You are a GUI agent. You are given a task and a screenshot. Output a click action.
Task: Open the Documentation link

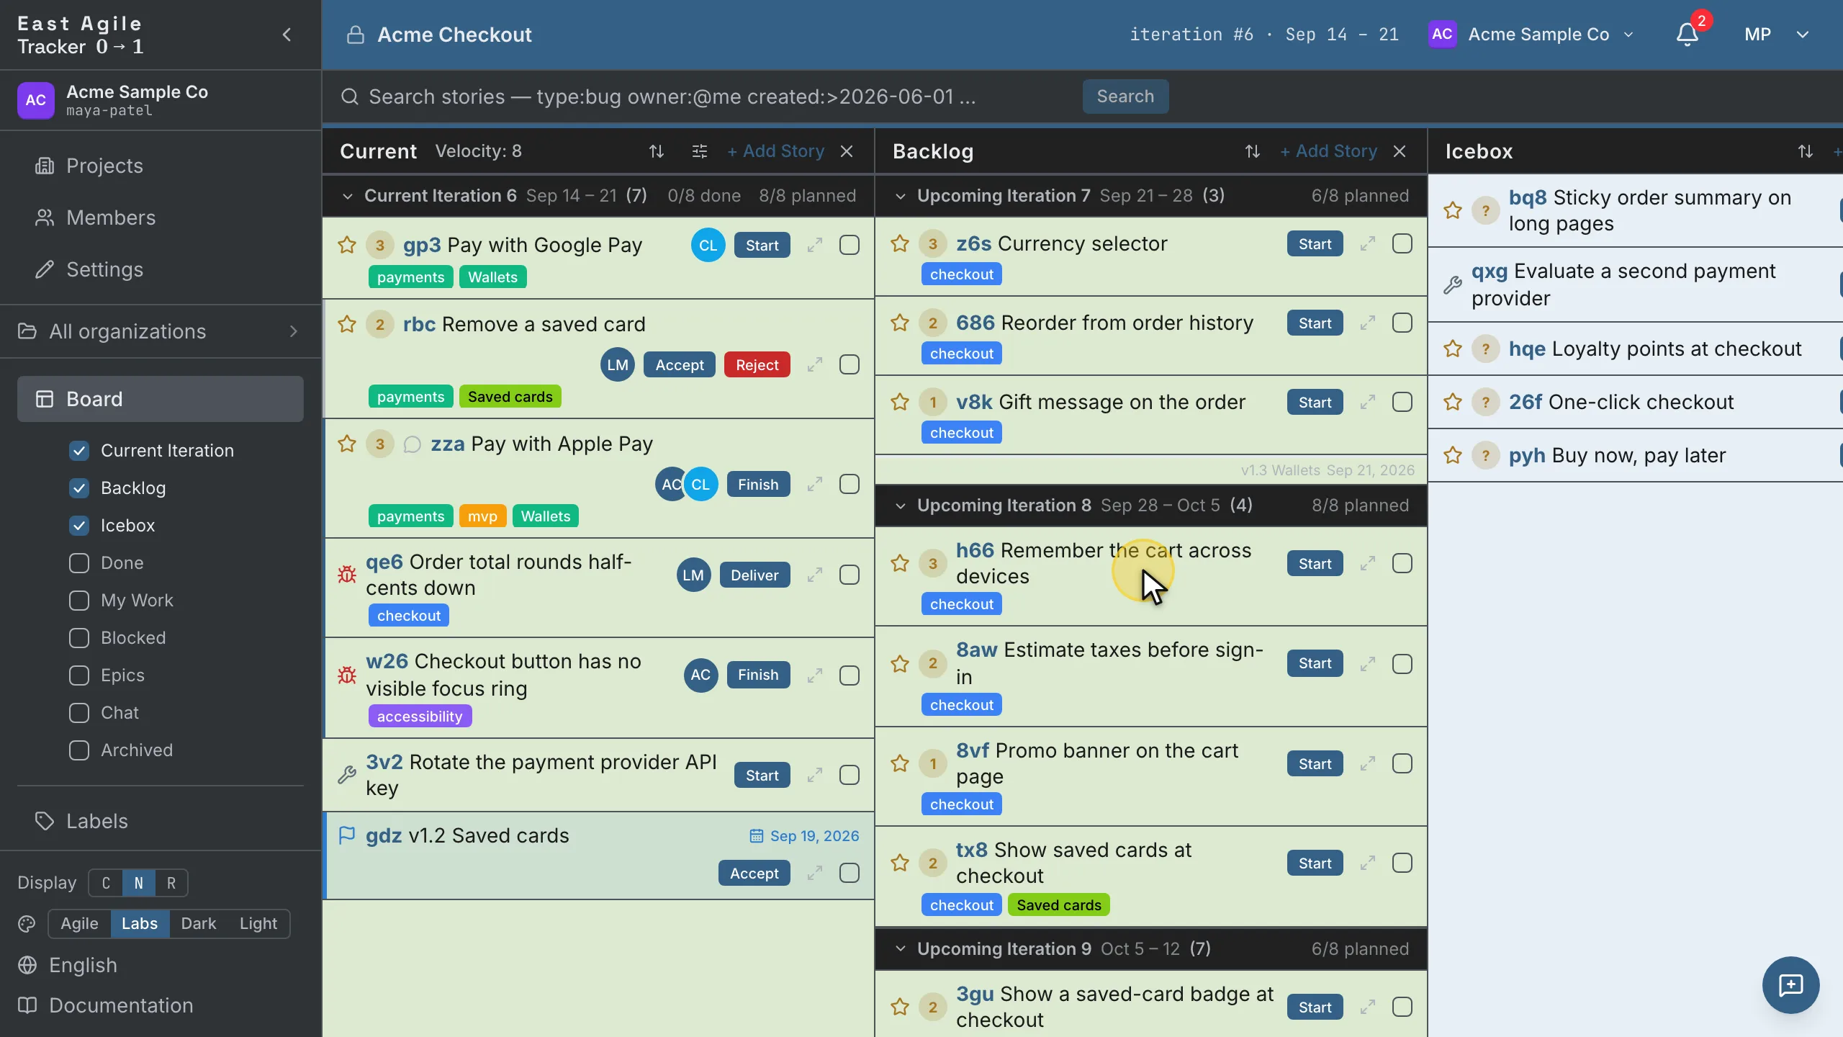(106, 1005)
